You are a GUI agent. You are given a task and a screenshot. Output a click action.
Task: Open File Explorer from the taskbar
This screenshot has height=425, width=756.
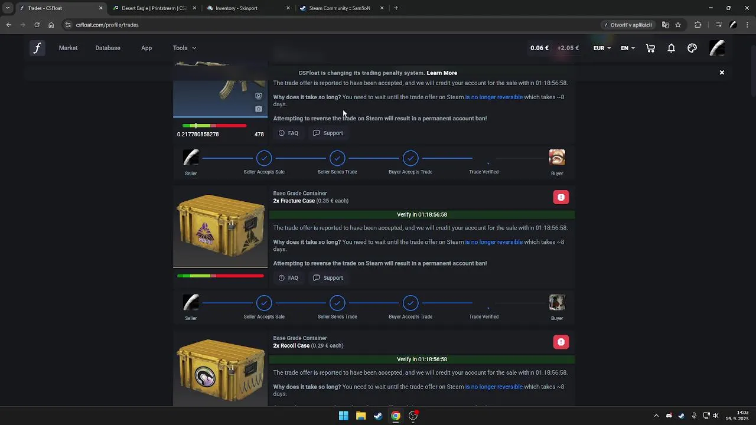(x=361, y=416)
